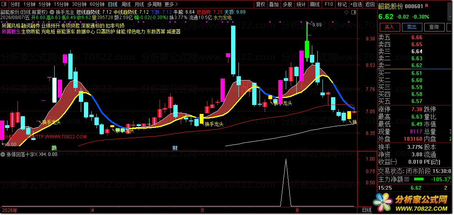Select the 卖四 price 6.65

coord(417,44)
